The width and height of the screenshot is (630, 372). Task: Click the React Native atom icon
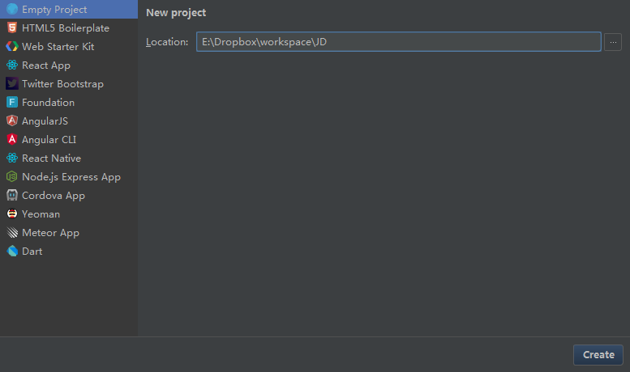(12, 158)
